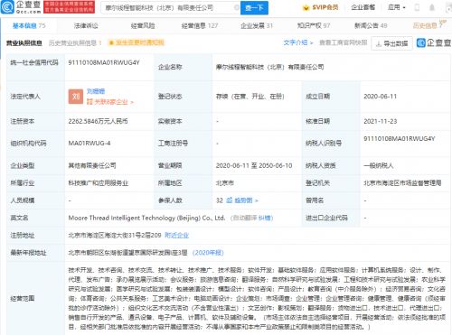The width and height of the screenshot is (452, 335).
Task: Switch to 历史信息 VIP tab
Action: click(429, 25)
